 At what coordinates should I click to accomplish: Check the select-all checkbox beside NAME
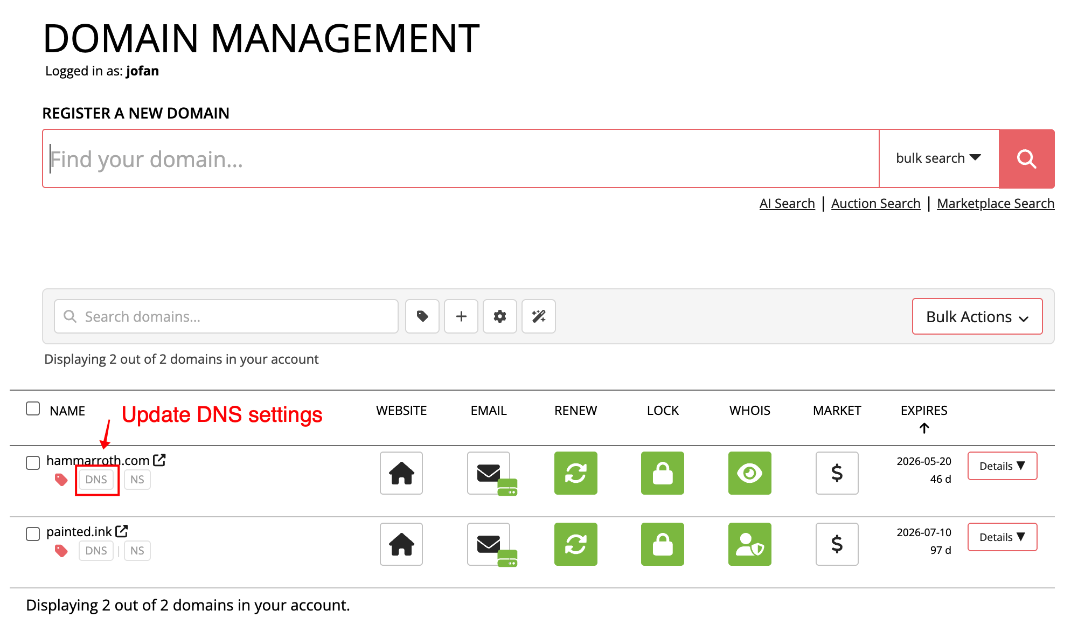tap(33, 408)
